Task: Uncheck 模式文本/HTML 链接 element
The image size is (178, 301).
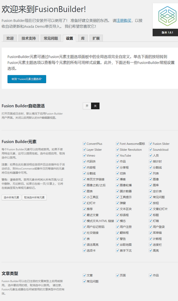Action: [x=84, y=221]
